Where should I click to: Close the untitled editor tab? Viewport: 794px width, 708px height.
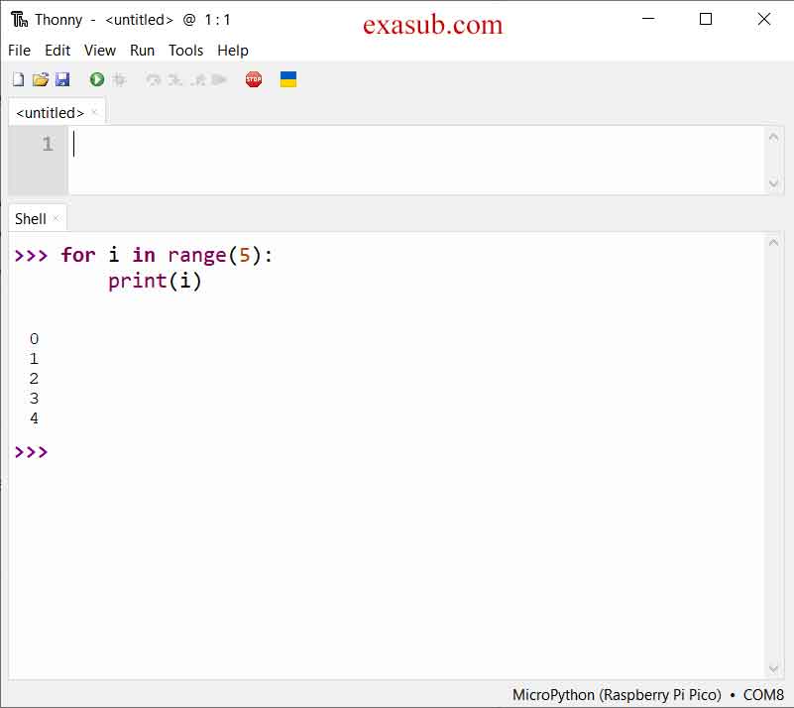pyautogui.click(x=94, y=112)
